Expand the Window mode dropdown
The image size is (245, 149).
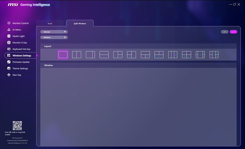point(54,37)
